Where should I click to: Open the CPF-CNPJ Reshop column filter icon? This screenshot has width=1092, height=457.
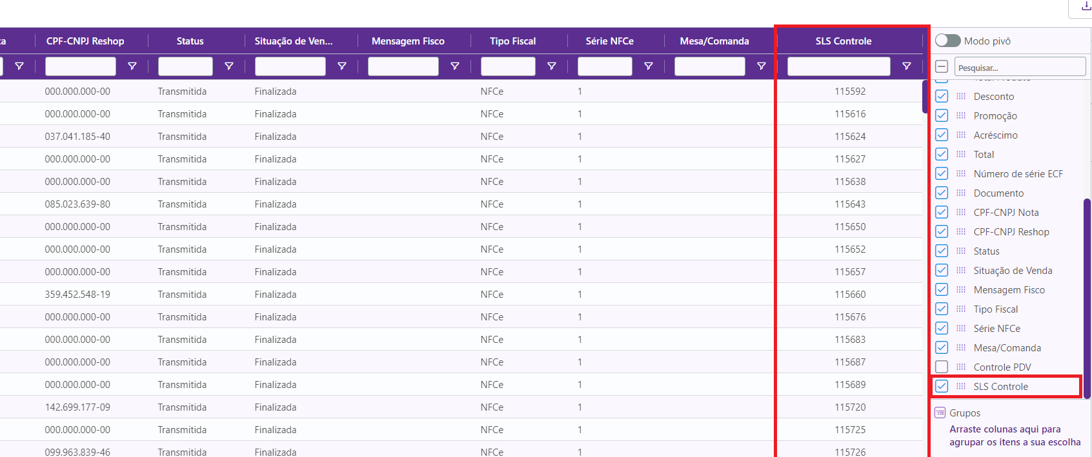132,66
